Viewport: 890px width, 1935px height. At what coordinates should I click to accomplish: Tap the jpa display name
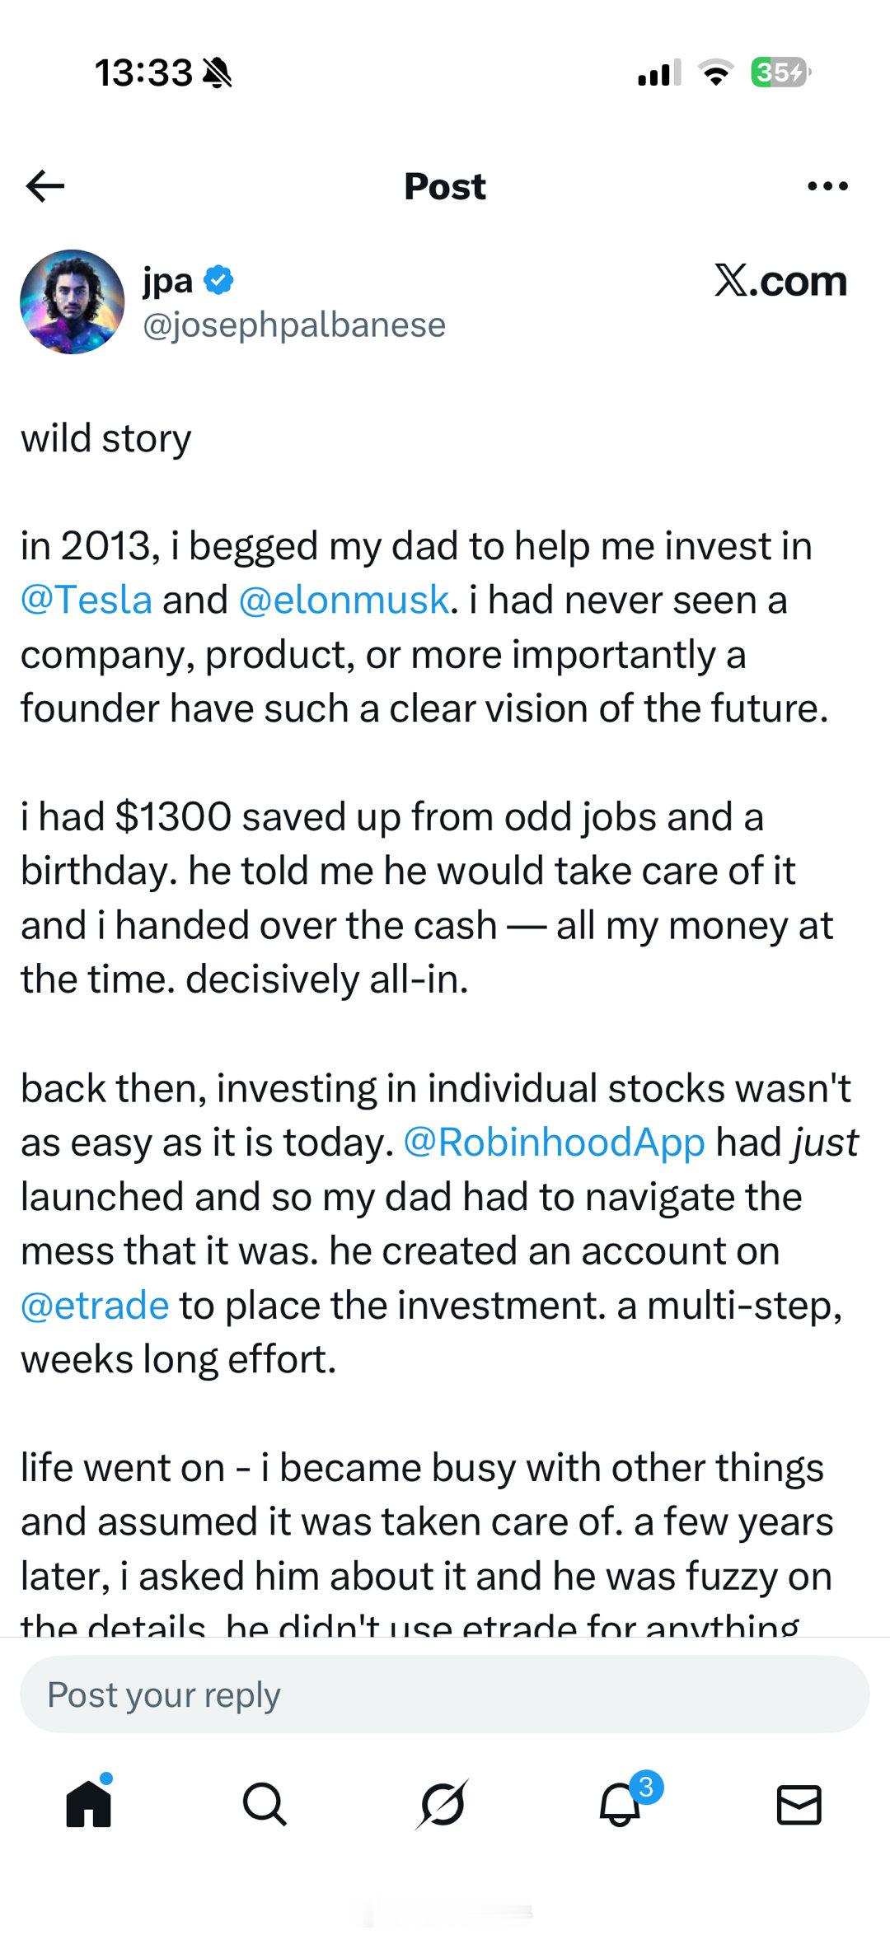[x=168, y=280]
